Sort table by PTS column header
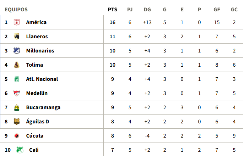Viewport: 244px width, 156px height. (x=113, y=10)
